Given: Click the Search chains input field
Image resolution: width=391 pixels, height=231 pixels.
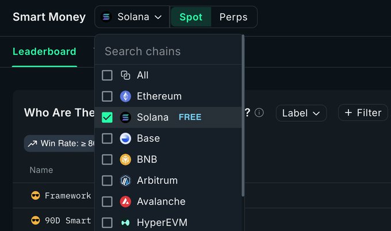Looking at the screenshot, I should coord(170,51).
